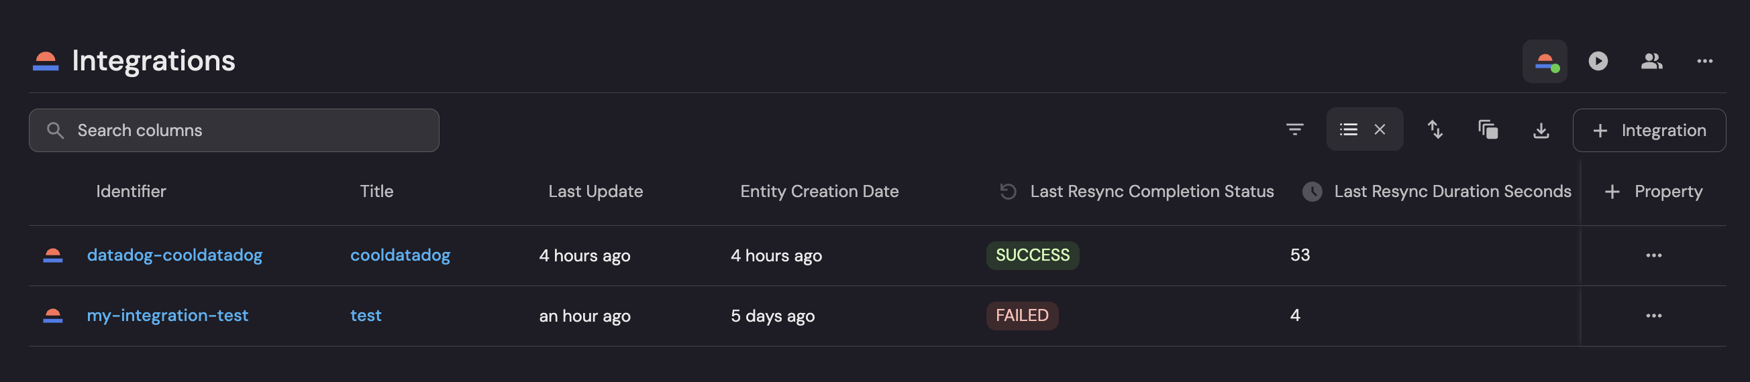Click the filter icon in the toolbar

tap(1295, 129)
